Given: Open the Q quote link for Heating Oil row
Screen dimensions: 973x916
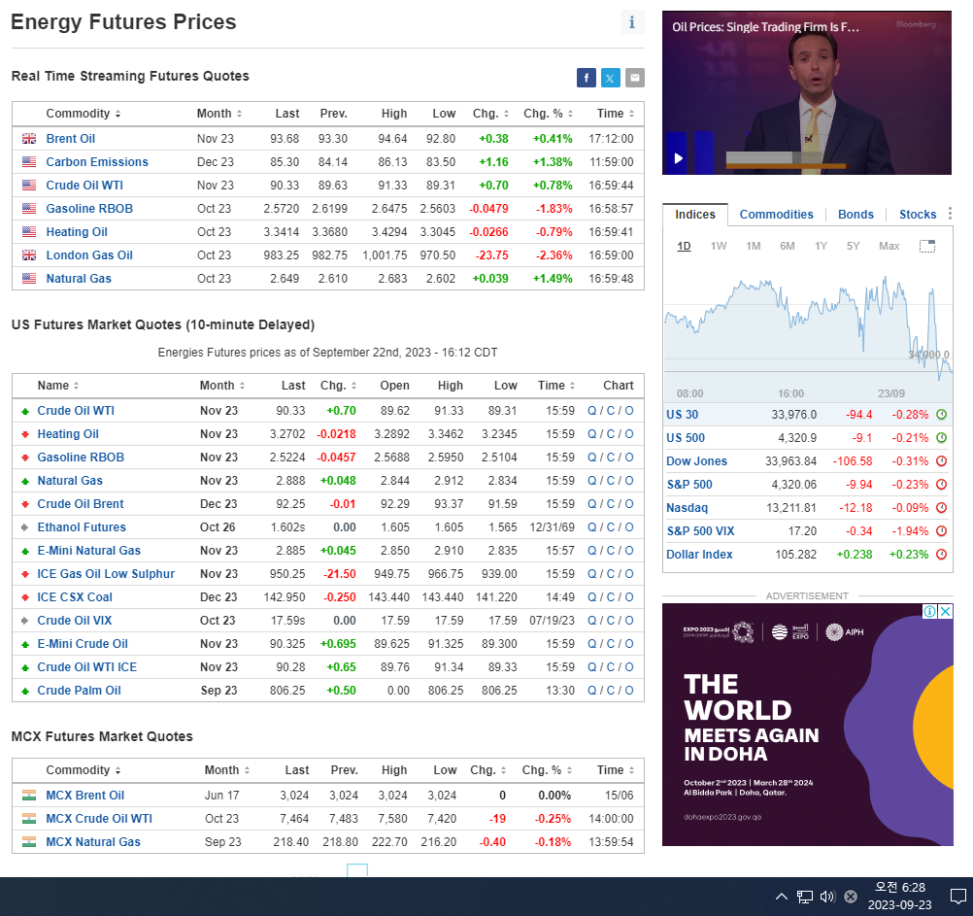Looking at the screenshot, I should click(x=592, y=434).
